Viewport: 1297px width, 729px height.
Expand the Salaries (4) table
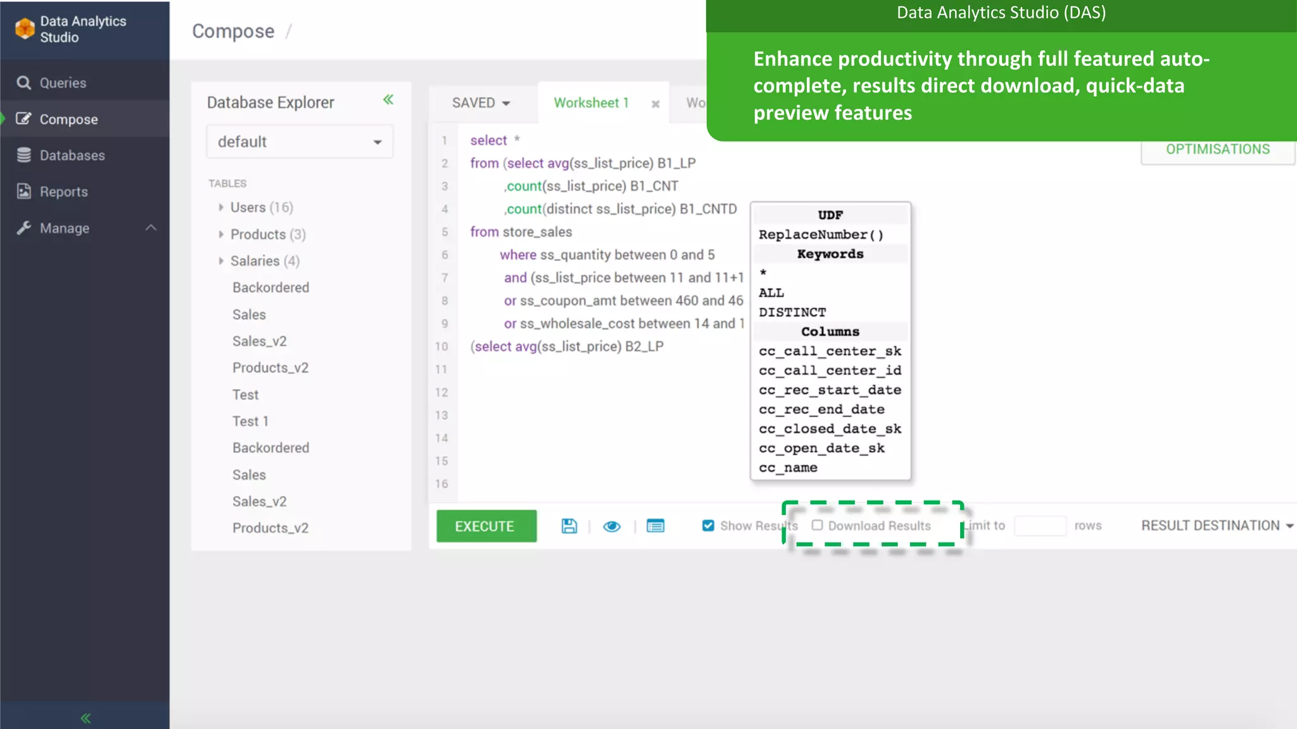pyautogui.click(x=220, y=261)
